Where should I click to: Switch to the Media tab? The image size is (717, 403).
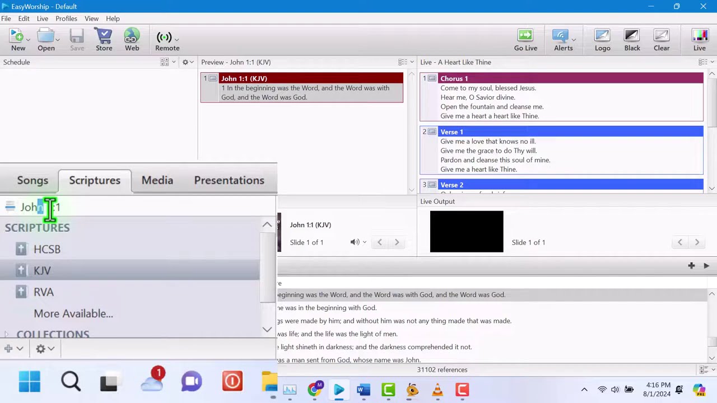pyautogui.click(x=157, y=180)
